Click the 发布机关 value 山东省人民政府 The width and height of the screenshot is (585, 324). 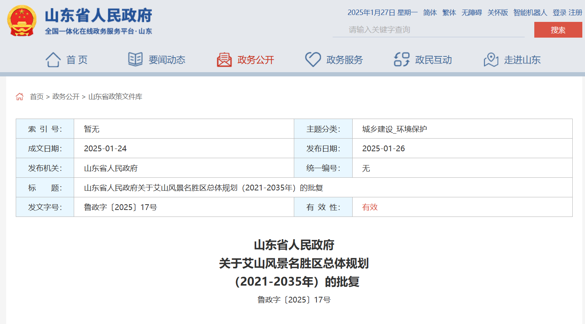pyautogui.click(x=111, y=168)
